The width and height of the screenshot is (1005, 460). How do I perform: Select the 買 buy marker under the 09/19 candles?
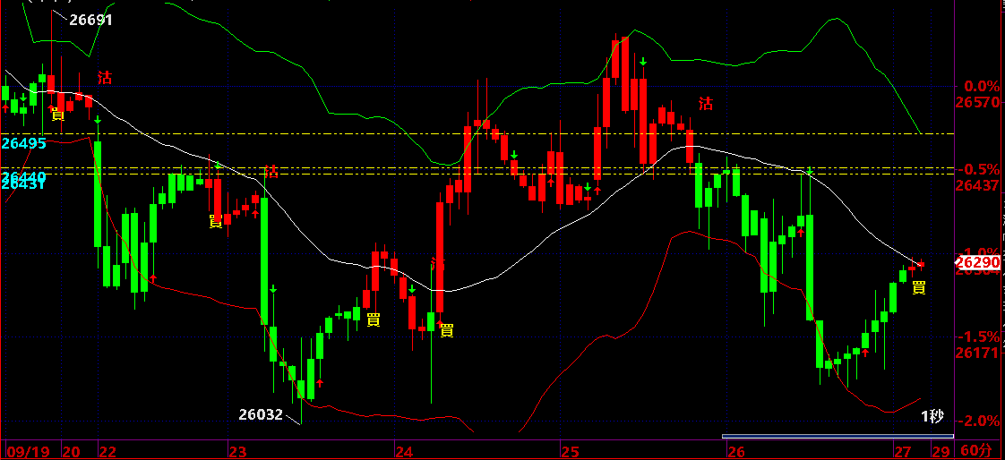coord(58,114)
